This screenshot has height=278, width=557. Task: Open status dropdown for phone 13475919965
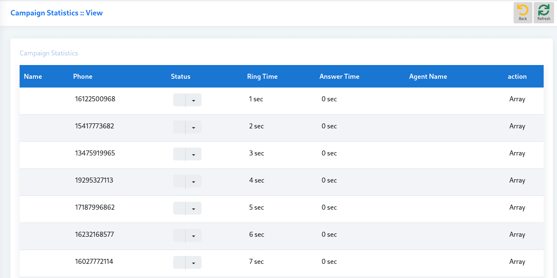pos(193,154)
